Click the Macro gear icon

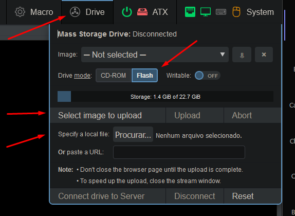point(20,12)
